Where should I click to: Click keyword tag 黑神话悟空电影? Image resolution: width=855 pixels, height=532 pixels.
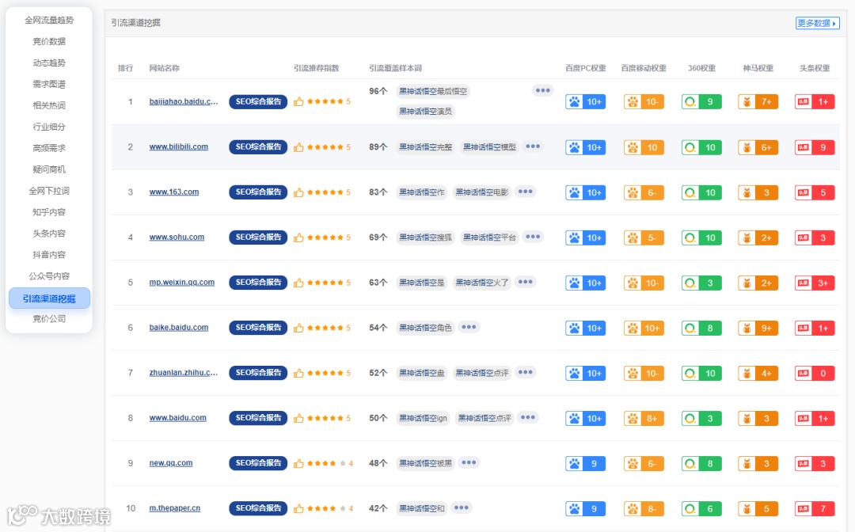pos(482,192)
